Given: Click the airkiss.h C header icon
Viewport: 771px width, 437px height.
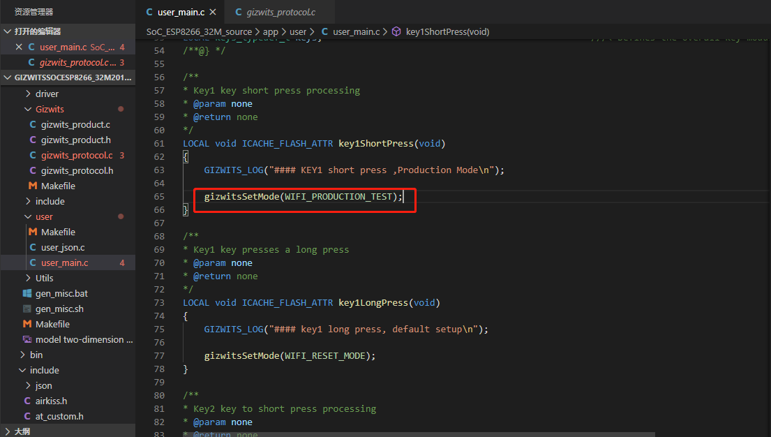Looking at the screenshot, I should [27, 401].
